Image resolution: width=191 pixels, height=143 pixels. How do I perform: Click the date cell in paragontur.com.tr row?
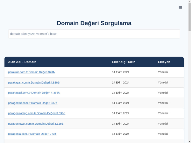tap(121, 103)
